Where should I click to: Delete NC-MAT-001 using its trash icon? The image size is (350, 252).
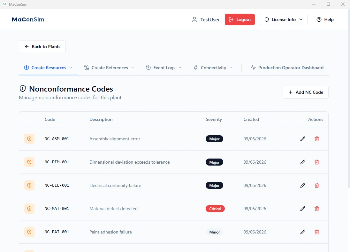(317, 209)
